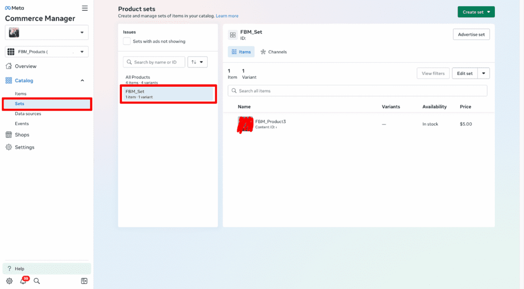
Task: Click the FBM_Set header set icon
Action: pos(233,35)
